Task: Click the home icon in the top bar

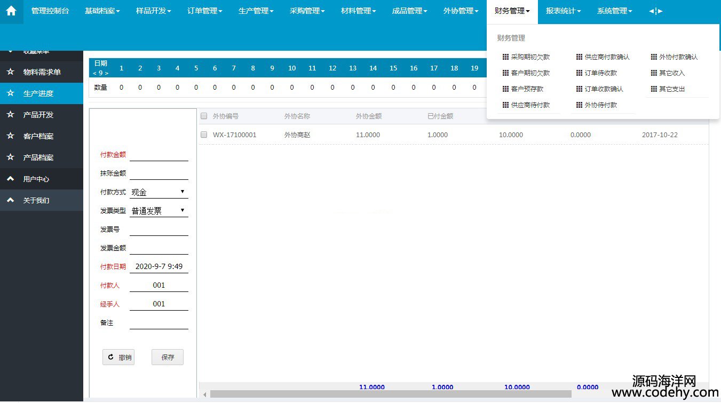Action: point(11,11)
